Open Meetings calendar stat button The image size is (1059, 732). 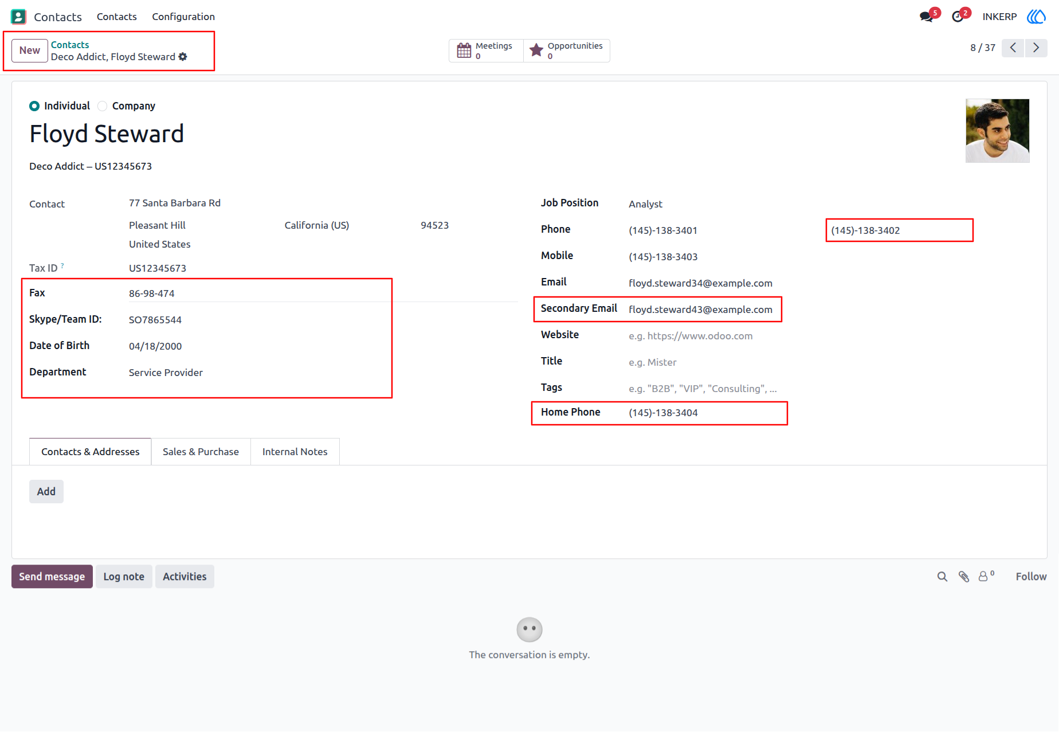click(486, 50)
